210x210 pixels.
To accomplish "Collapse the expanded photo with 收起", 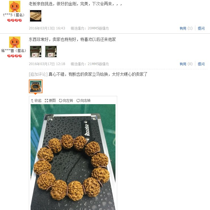I will coord(36,100).
